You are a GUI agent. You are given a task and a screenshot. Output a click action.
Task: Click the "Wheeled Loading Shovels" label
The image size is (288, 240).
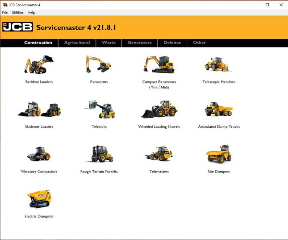click(x=159, y=126)
